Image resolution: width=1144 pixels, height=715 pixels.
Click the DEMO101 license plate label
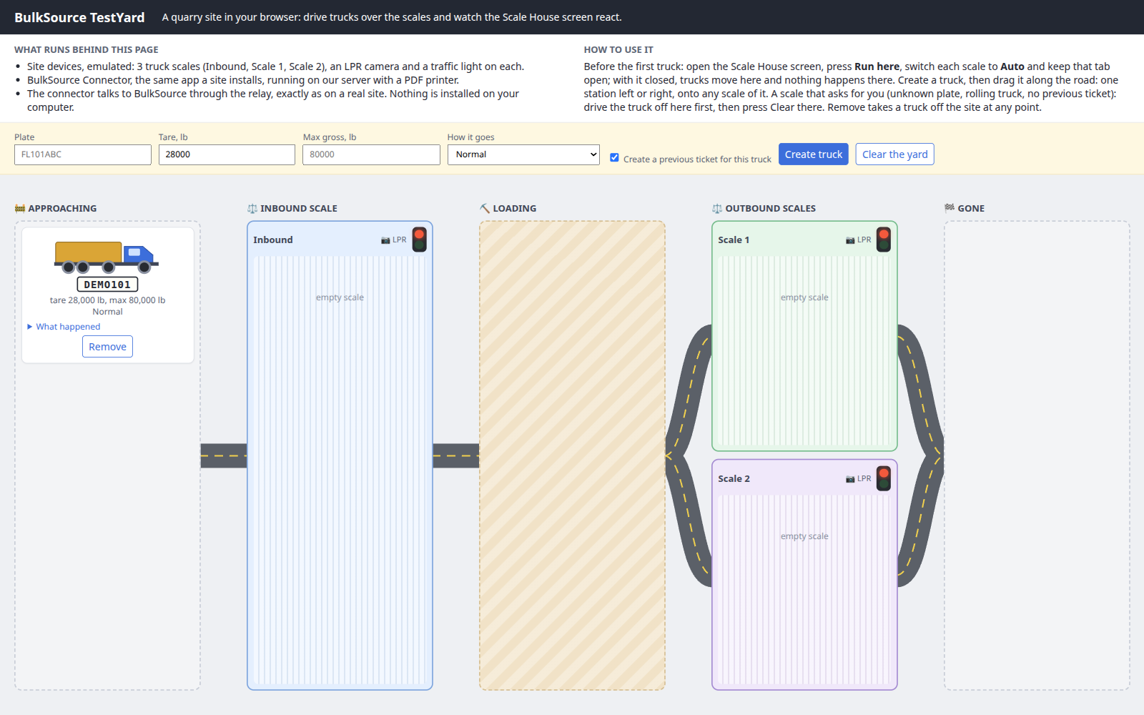pos(107,285)
